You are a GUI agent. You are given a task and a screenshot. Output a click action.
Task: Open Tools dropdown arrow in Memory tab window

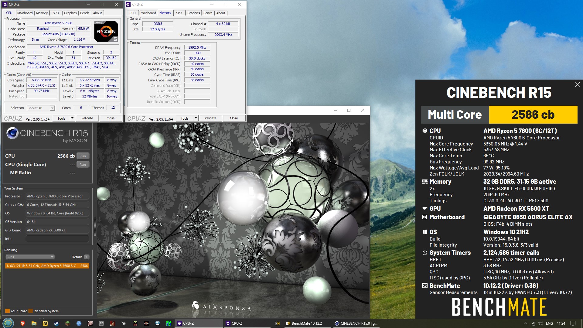[x=196, y=118]
